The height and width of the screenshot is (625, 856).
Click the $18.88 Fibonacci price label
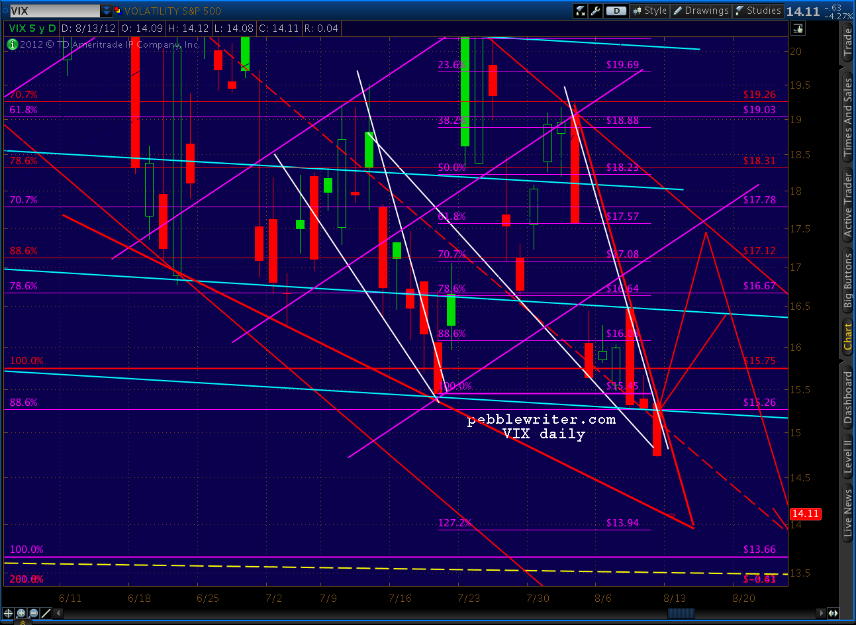pyautogui.click(x=622, y=120)
